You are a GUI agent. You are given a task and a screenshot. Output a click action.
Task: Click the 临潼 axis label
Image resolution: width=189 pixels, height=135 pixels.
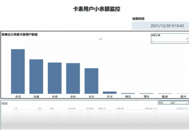click(x=165, y=96)
